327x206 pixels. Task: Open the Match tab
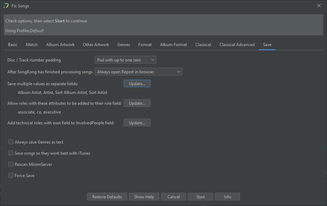(32, 45)
